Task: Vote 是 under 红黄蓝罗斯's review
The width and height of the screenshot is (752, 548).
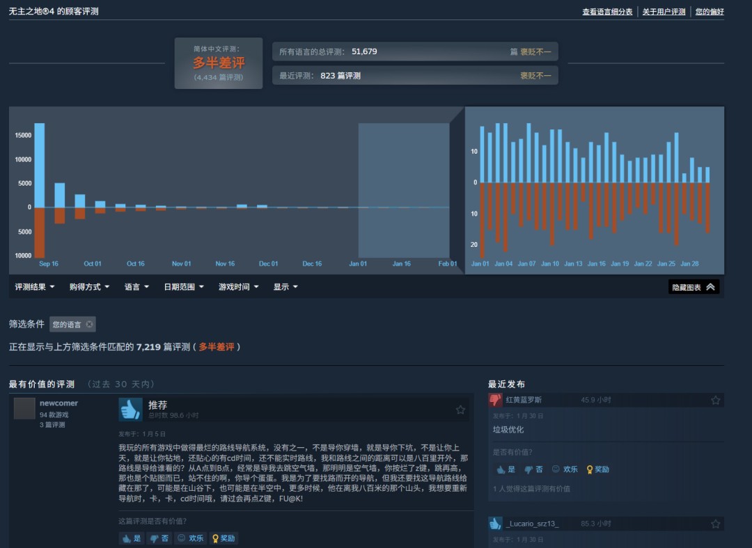Action: (505, 469)
